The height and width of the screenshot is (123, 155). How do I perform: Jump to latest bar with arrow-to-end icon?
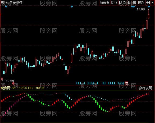pyautogui.click(x=148, y=3)
